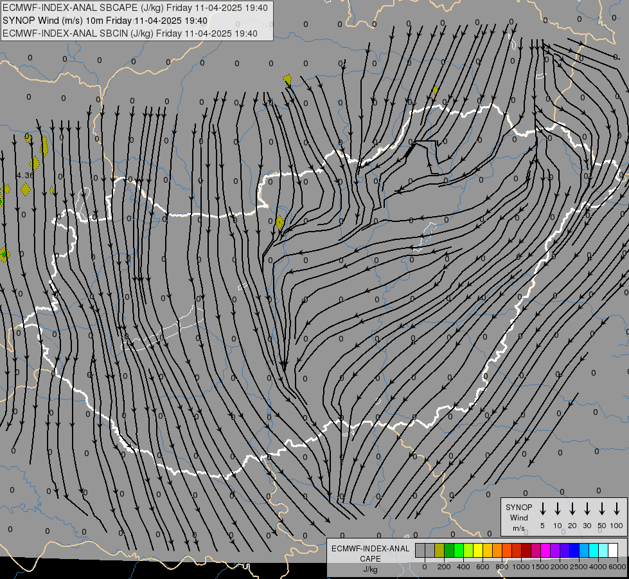Pick the amber swatch right of 600 tick

[x=488, y=551]
